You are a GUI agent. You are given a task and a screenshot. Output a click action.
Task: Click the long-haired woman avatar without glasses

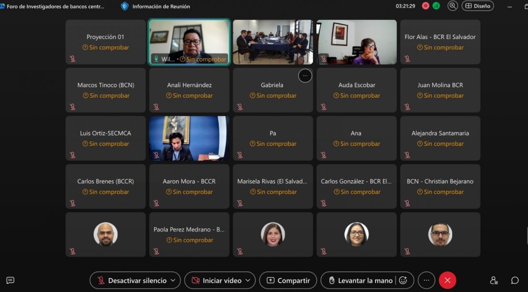point(273,234)
